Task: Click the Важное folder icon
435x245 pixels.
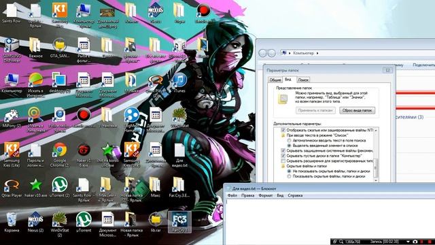Action: pos(35,46)
